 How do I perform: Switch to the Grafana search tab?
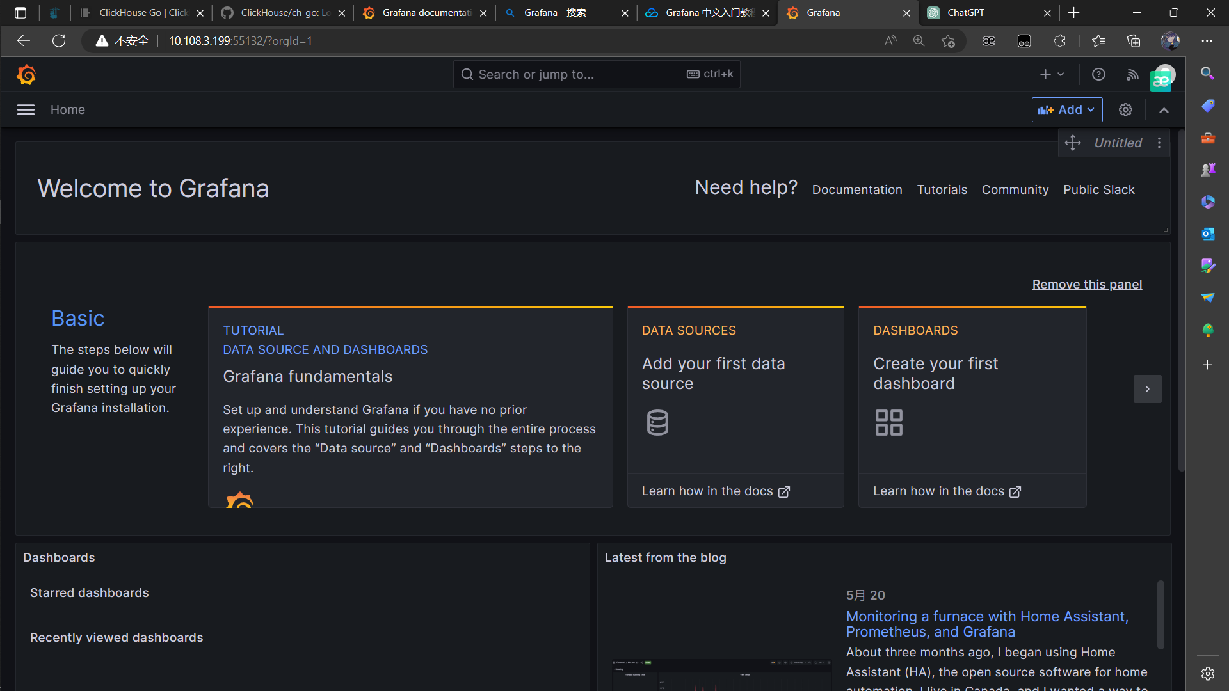pos(565,13)
